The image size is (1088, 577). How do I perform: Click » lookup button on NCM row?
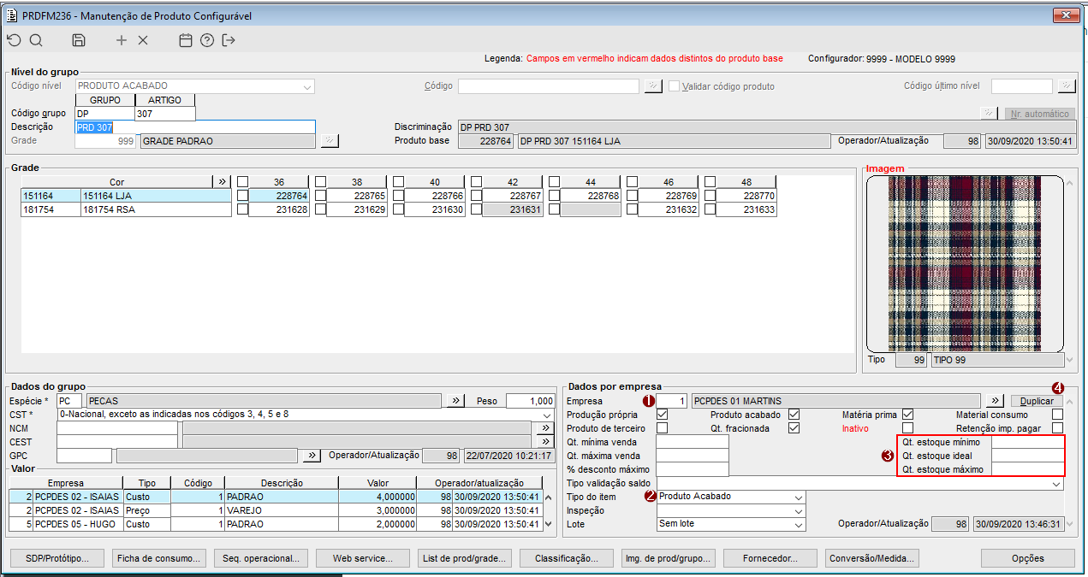tap(546, 427)
